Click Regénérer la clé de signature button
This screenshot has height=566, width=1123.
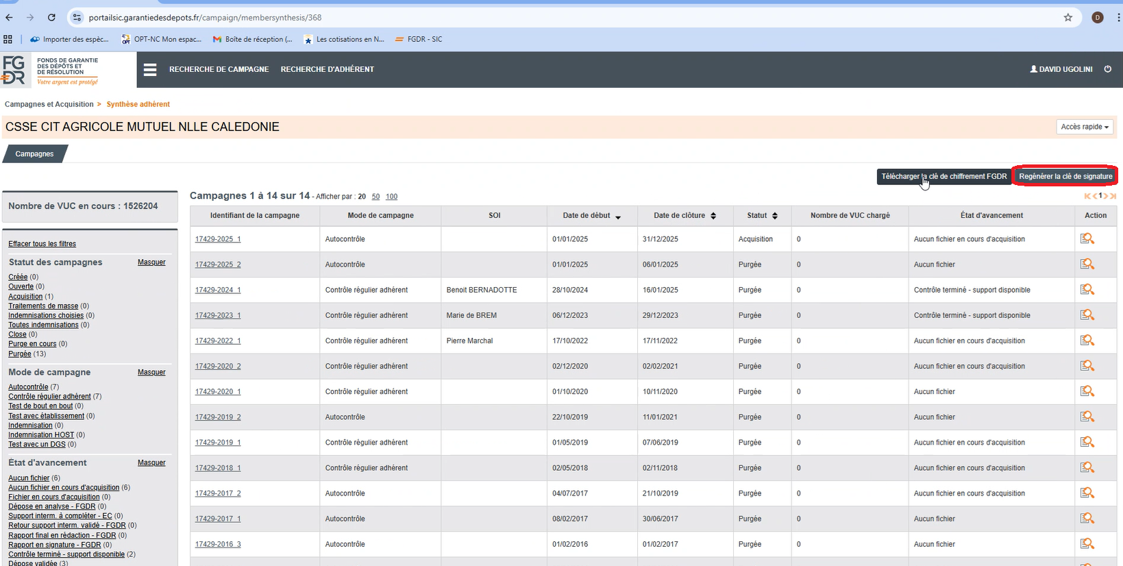(1065, 177)
